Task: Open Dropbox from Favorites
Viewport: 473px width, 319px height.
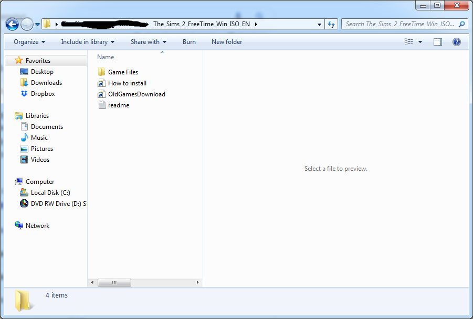Action: [37, 94]
